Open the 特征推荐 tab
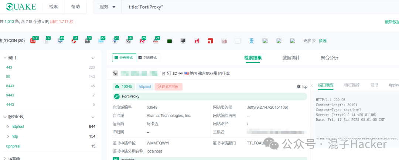The width and height of the screenshot is (399, 160). pos(352,85)
